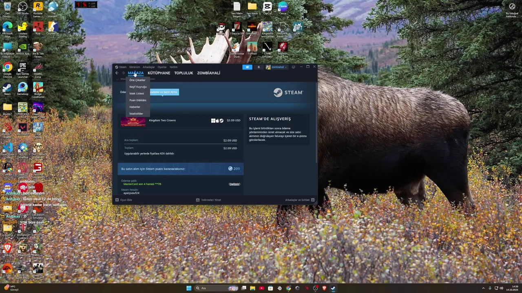Select Assetto Corsa desktop icon
Viewport: 522px width, 293px height.
(38, 70)
